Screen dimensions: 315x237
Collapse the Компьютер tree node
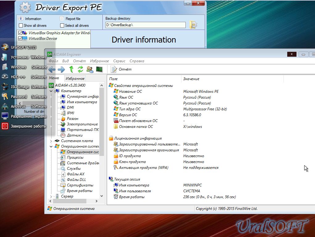tap(51, 91)
